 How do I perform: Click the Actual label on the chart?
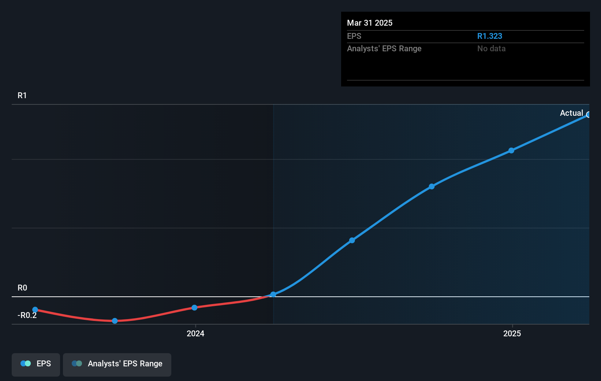coord(571,113)
